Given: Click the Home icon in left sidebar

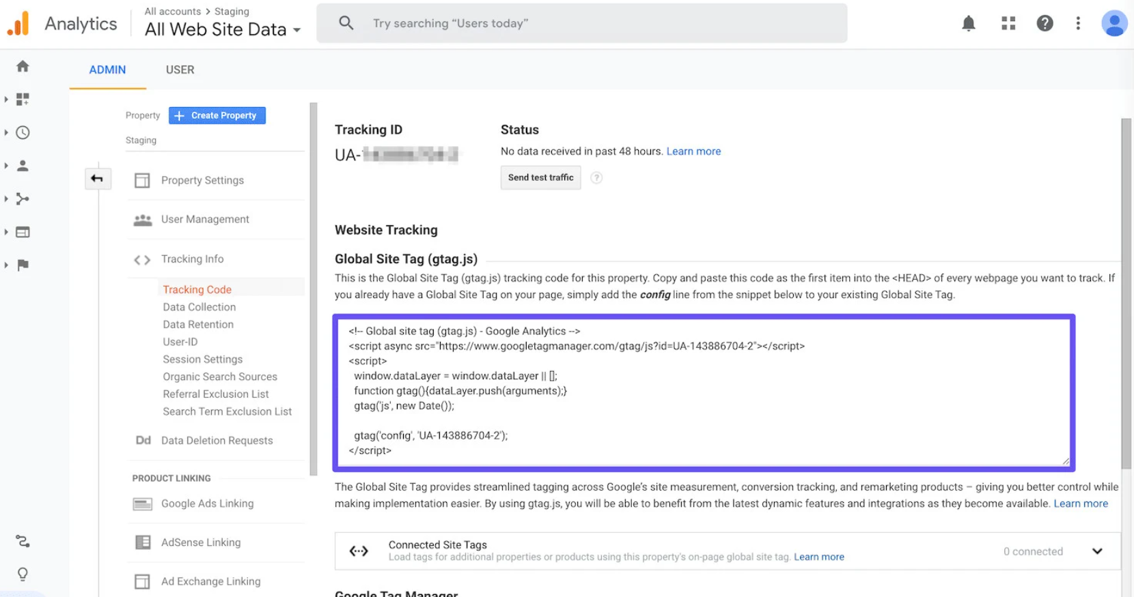Looking at the screenshot, I should pyautogui.click(x=23, y=66).
